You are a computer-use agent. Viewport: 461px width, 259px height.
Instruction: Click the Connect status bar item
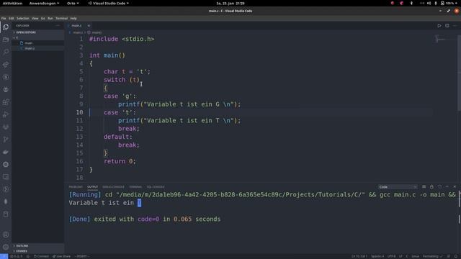point(41,256)
